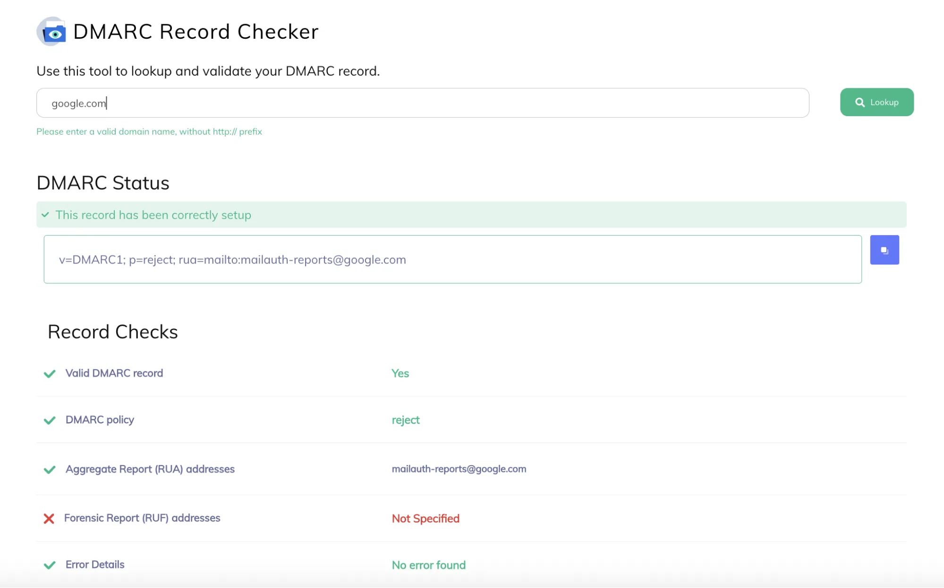The image size is (944, 588).
Task: Click the 'Valid DMARC record' label
Action: (114, 373)
